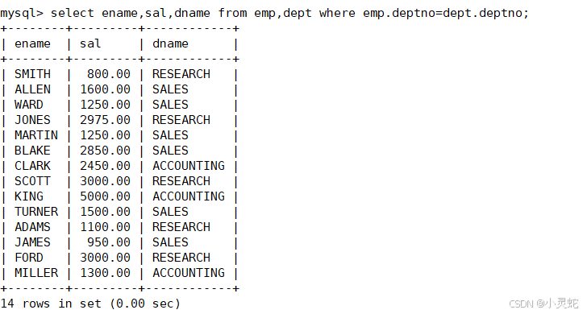Screen dimensions: 587x314
Task: Click TURNER in the ename column
Action: pos(36,212)
